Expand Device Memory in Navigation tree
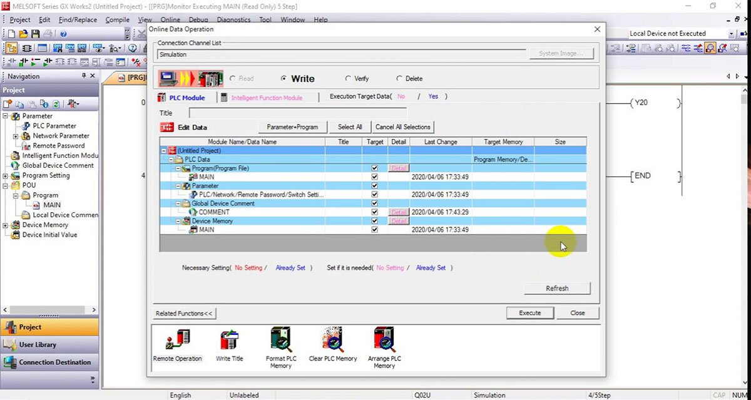Viewport: 751px width, 400px height. coord(6,225)
